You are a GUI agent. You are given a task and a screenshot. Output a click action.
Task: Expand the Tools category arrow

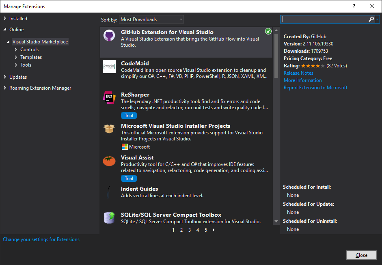(x=16, y=65)
